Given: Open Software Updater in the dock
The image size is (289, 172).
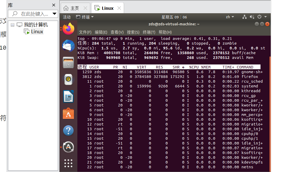Looking at the screenshot, I should 68,147.
